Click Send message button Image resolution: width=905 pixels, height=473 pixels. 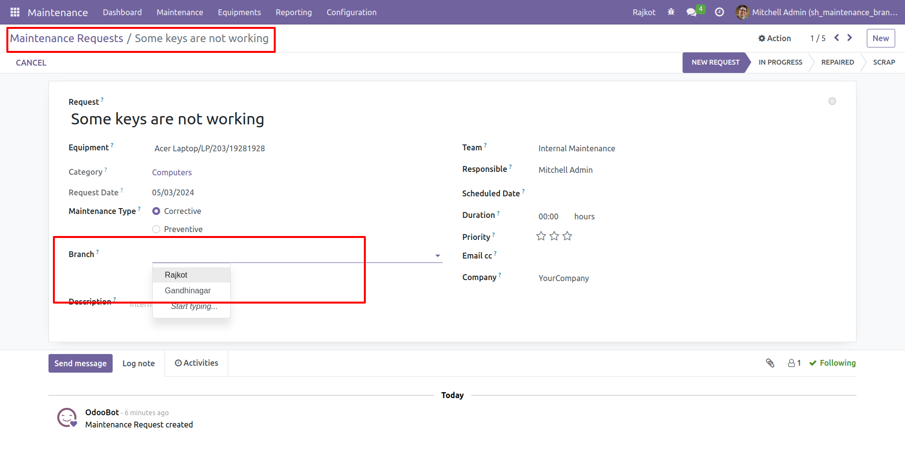[80, 363]
